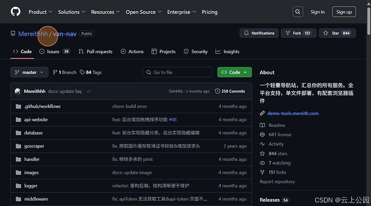Click the Go to file search field
This screenshot has height=206, width=371.
pyautogui.click(x=177, y=72)
